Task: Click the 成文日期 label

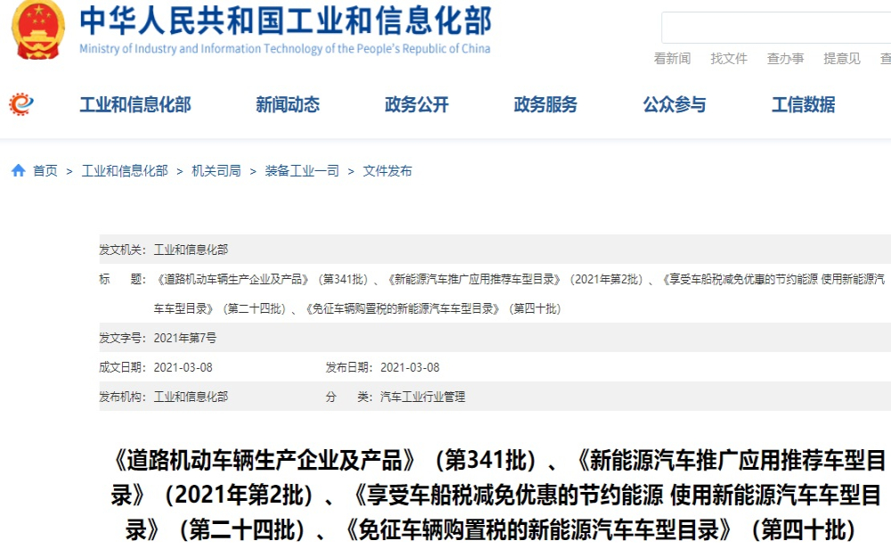Action: pyautogui.click(x=123, y=368)
